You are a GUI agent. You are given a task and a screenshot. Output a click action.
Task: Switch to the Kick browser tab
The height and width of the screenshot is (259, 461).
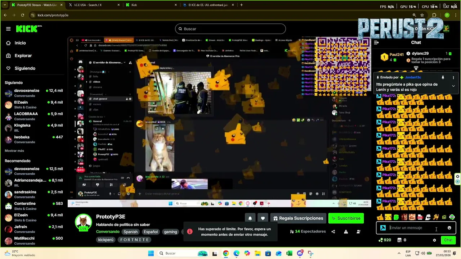[x=151, y=5]
